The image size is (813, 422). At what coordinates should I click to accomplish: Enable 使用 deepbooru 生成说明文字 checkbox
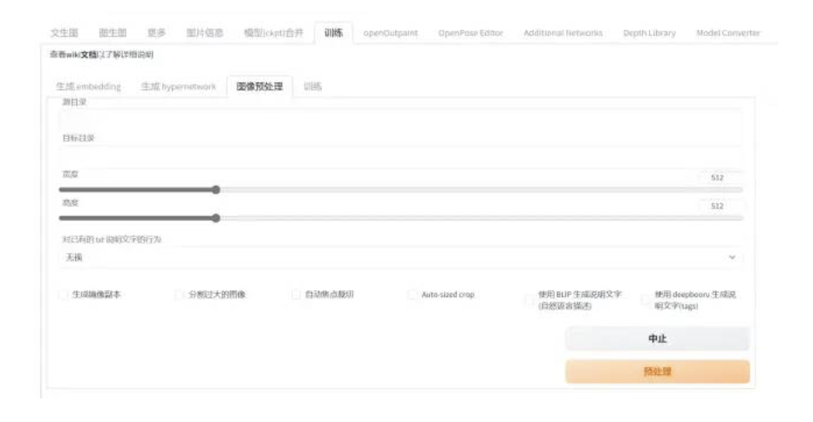click(x=645, y=300)
